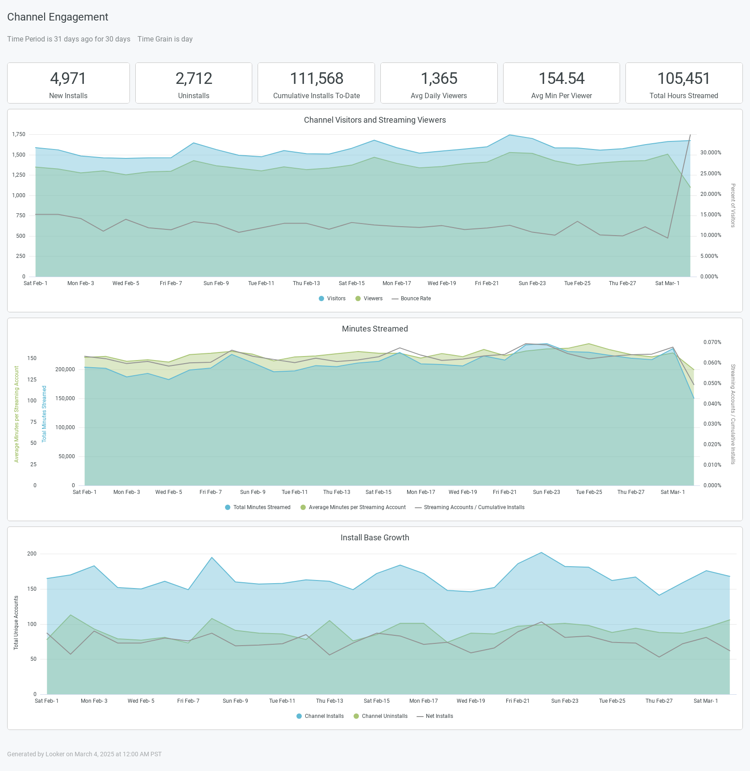The height and width of the screenshot is (771, 750).
Task: Toggle Average Minutes per Streaming Account label
Action: 357,507
